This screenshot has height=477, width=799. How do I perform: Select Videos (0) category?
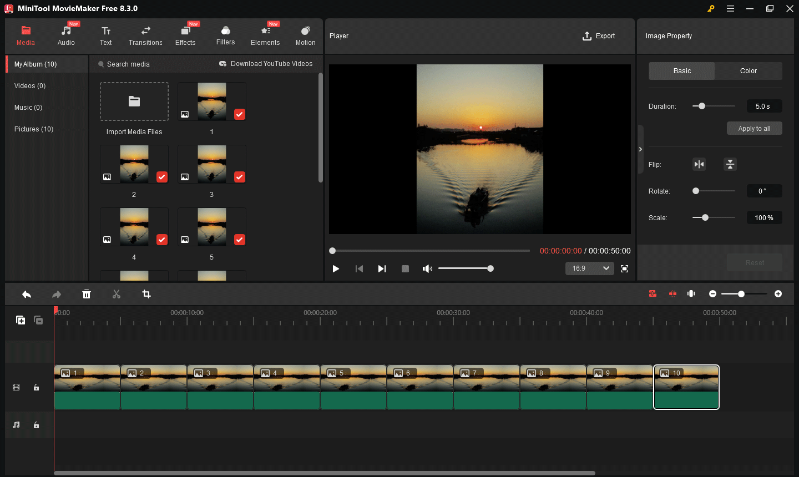[30, 86]
